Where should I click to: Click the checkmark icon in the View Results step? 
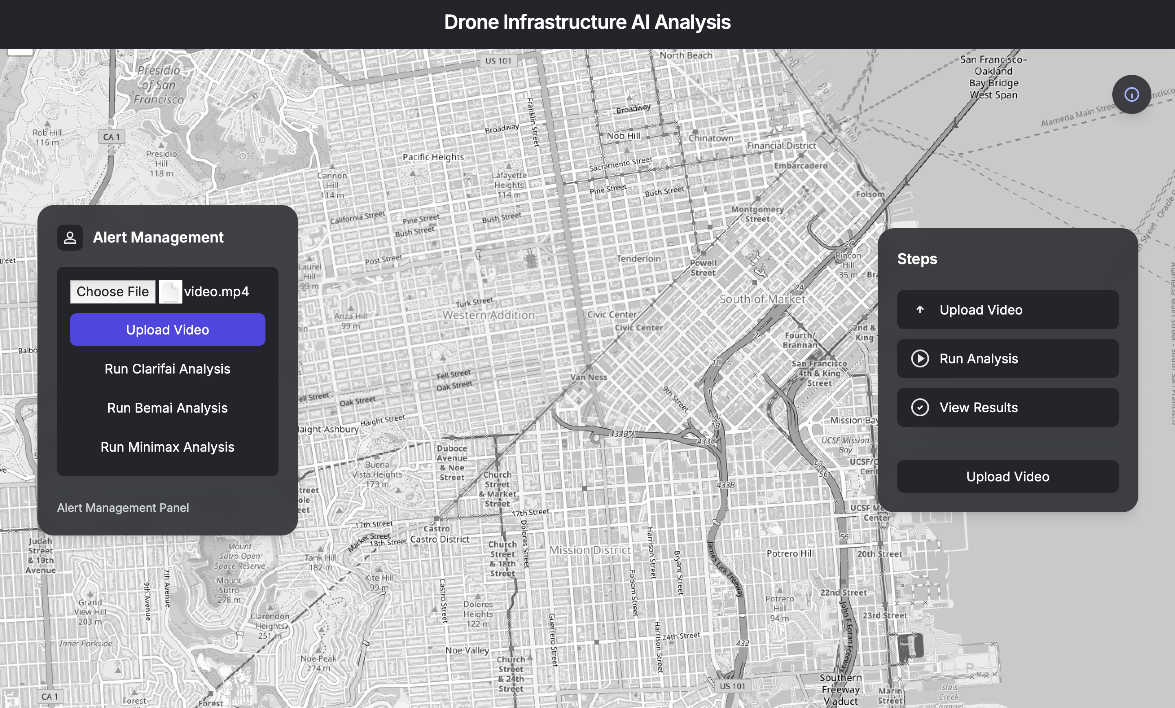point(920,407)
